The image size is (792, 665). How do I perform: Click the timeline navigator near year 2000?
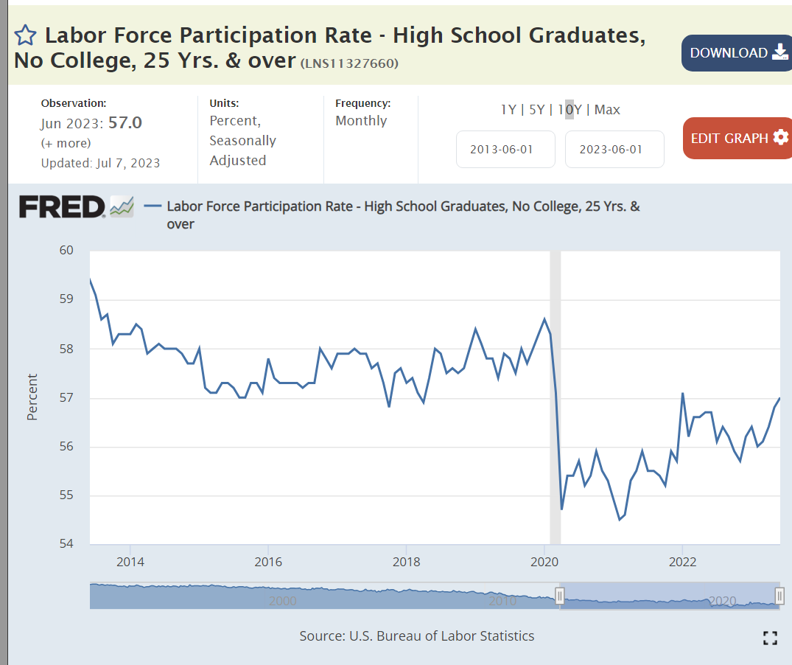pos(283,597)
